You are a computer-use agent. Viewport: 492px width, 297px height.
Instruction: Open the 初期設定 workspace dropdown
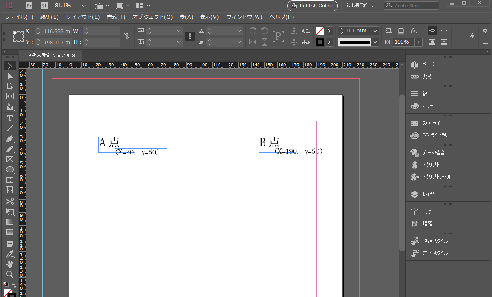pos(360,6)
